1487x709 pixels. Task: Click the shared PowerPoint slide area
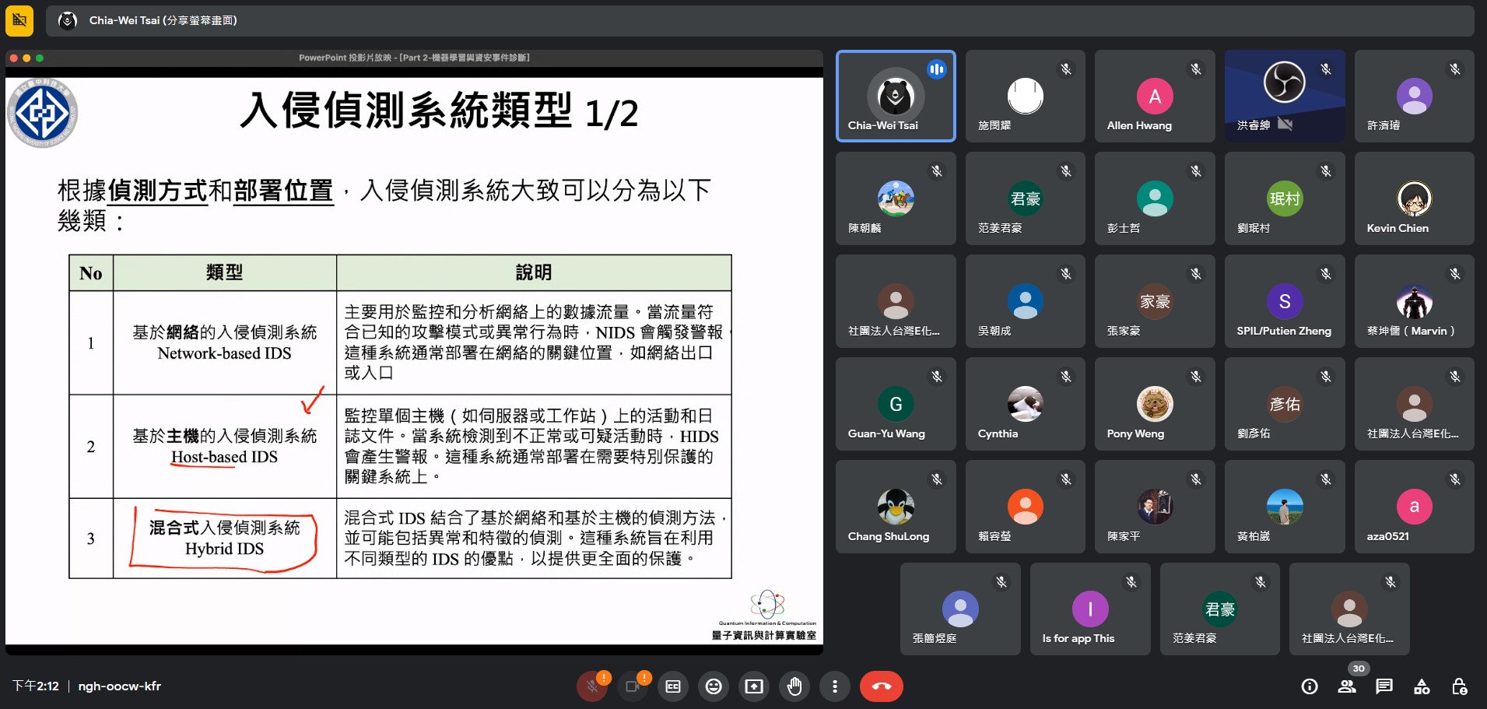click(x=414, y=358)
